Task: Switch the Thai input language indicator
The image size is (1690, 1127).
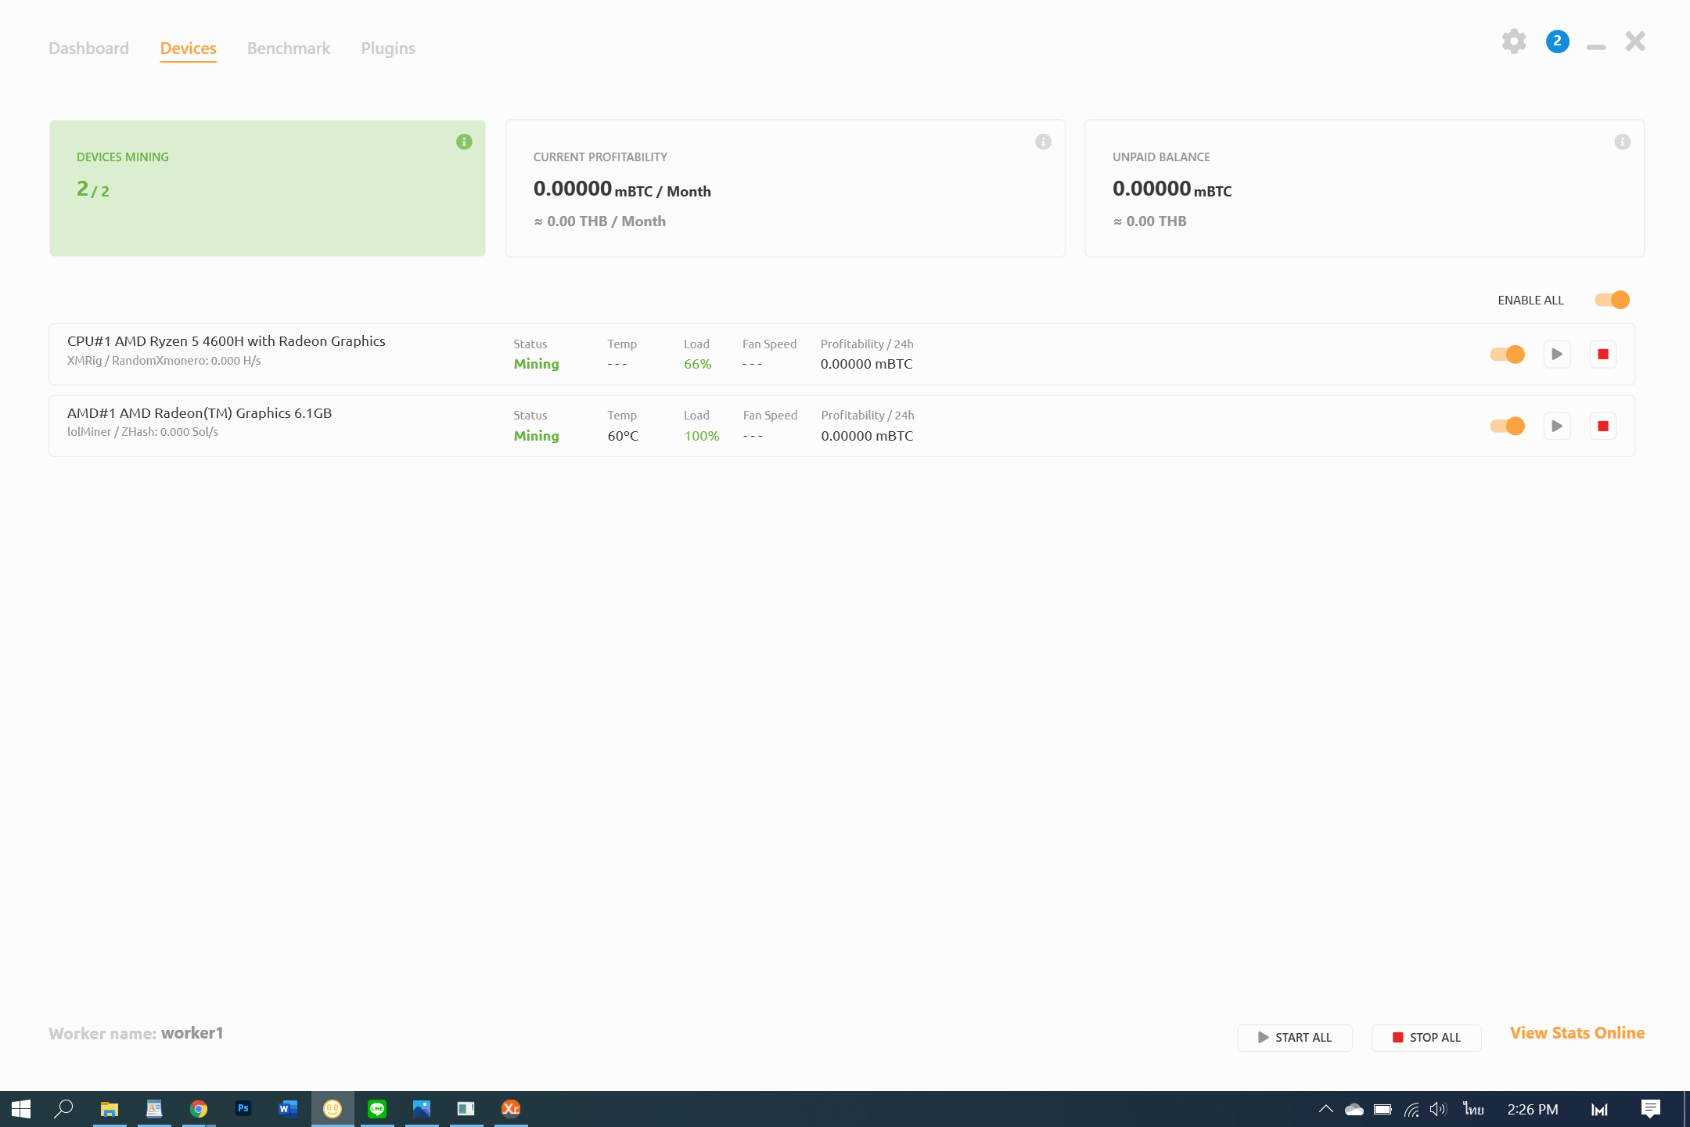Action: coord(1474,1109)
